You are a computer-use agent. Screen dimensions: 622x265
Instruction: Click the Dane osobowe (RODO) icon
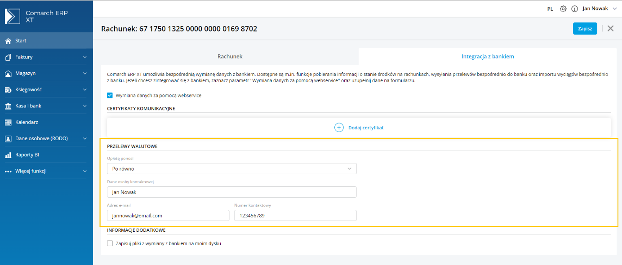pyautogui.click(x=8, y=138)
